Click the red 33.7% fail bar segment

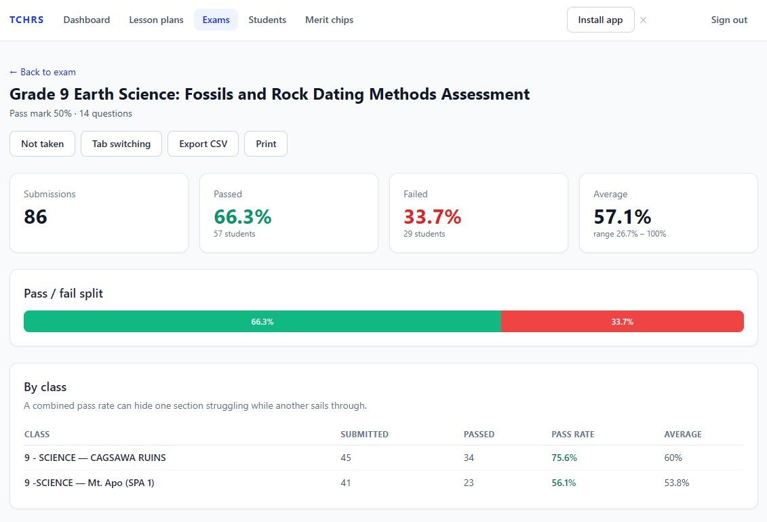point(622,321)
